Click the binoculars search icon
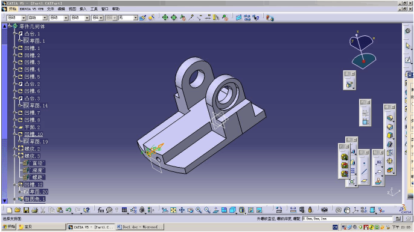The width and height of the screenshot is (414, 232). [x=324, y=210]
